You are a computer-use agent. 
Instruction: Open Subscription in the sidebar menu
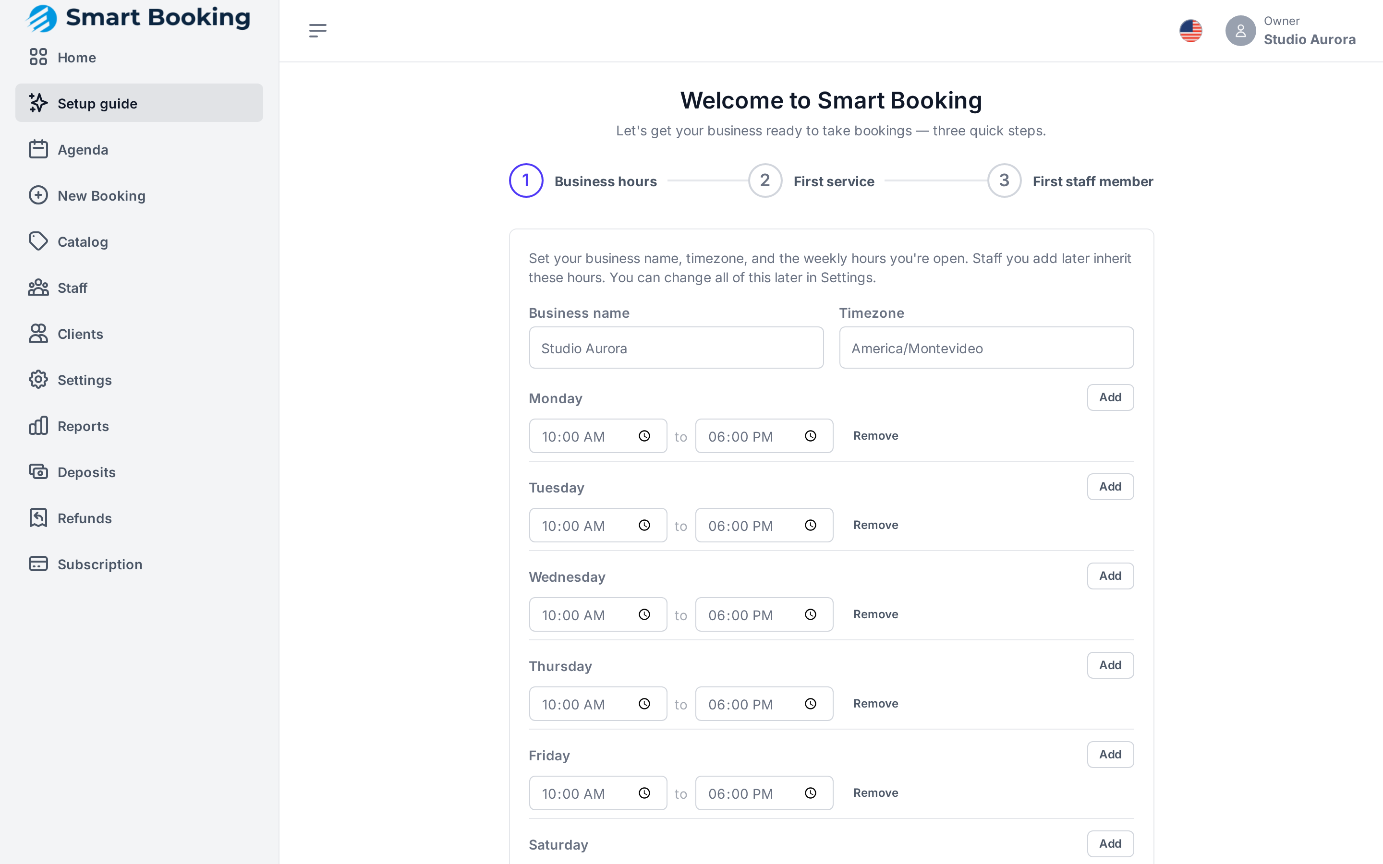point(139,564)
